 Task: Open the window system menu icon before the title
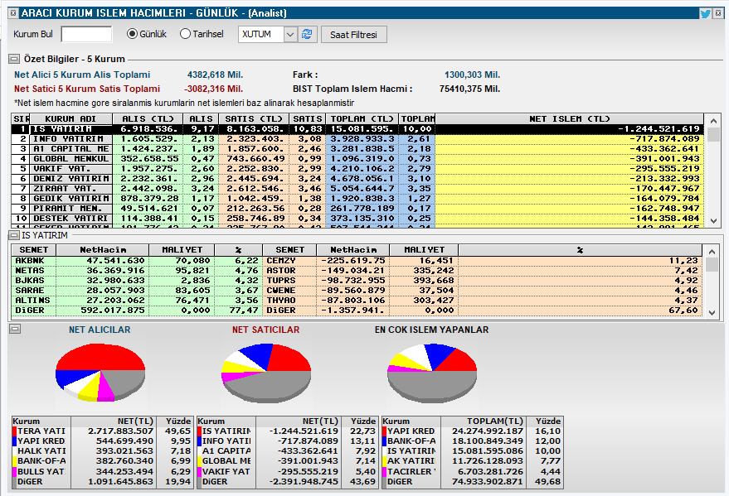click(x=13, y=13)
